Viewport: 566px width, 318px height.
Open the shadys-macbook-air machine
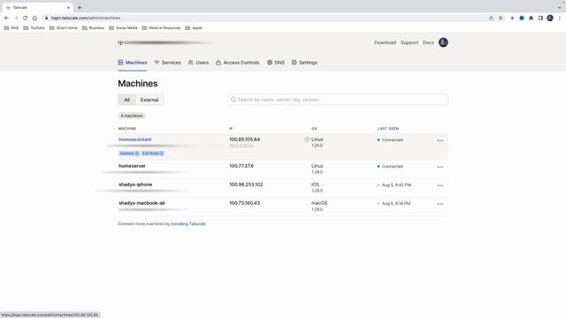pyautogui.click(x=141, y=203)
